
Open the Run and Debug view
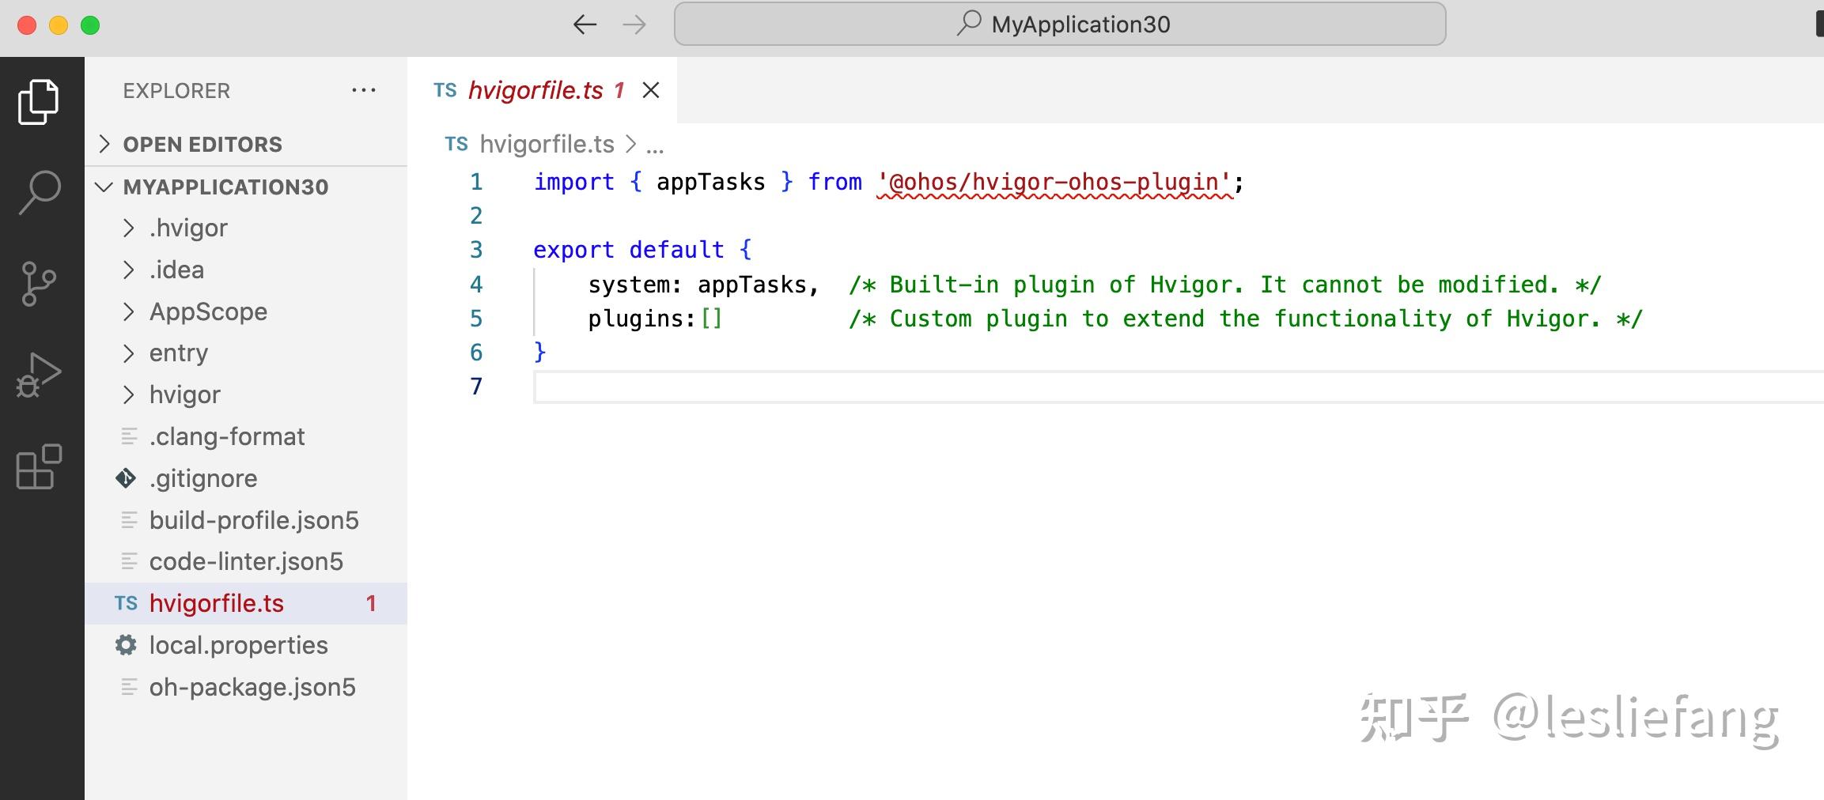(39, 375)
